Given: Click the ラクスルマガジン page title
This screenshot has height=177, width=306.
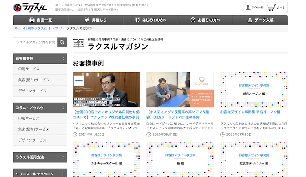Looking at the screenshot, I should [118, 47].
